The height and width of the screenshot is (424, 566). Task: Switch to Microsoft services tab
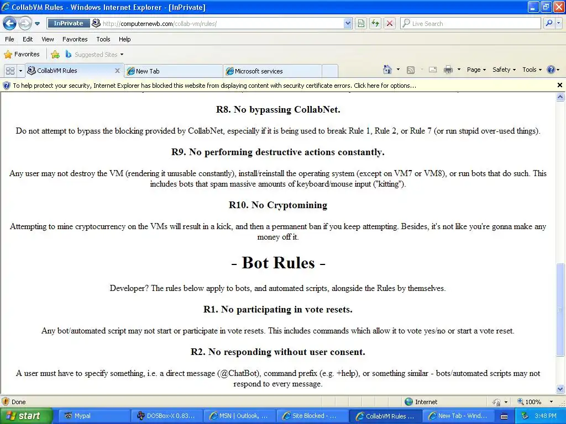[272, 71]
